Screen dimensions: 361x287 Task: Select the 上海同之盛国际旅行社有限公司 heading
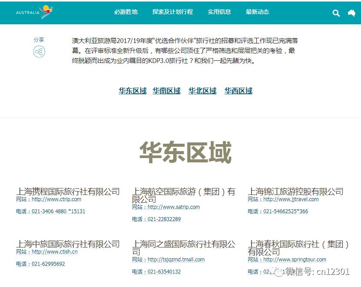[184, 247]
